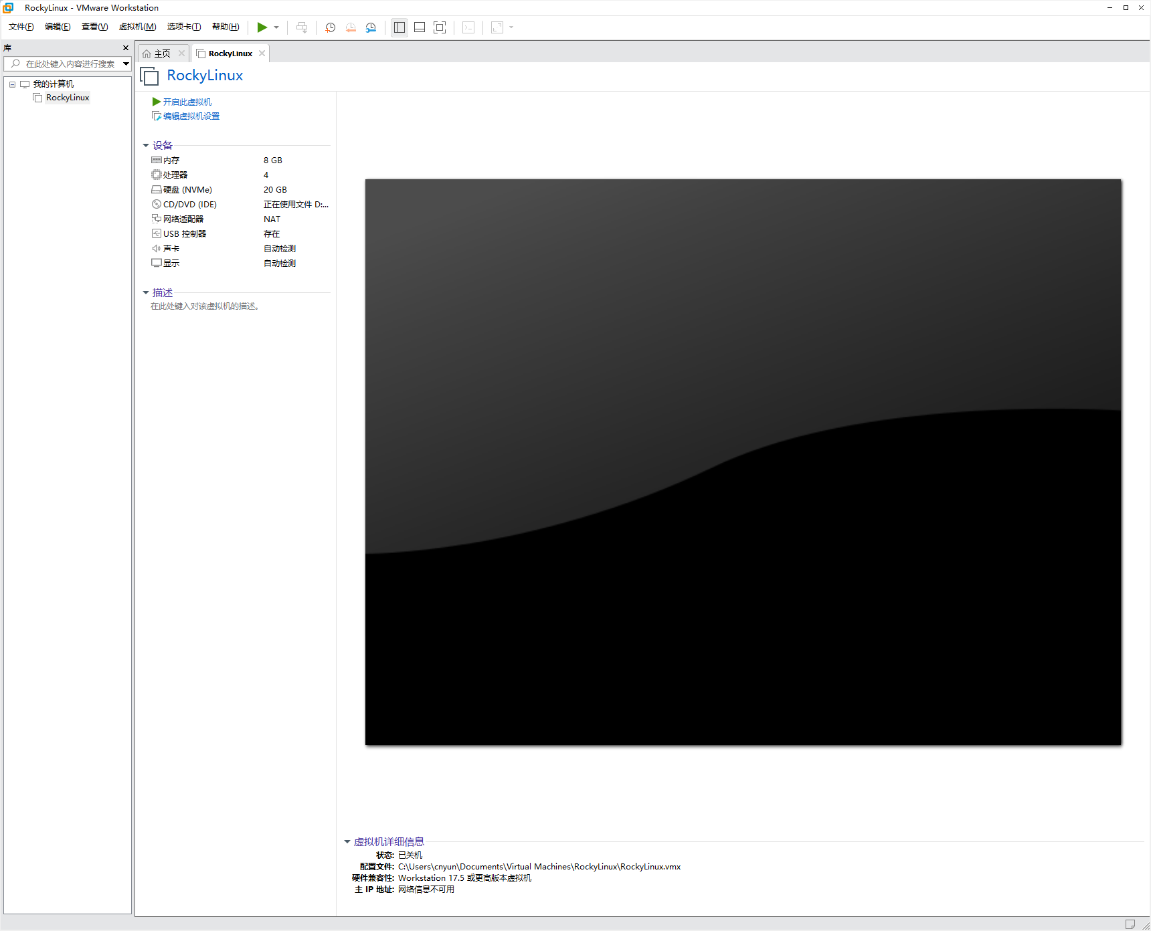1151x931 pixels.
Task: Open the power options dropdown arrow
Action: (276, 27)
